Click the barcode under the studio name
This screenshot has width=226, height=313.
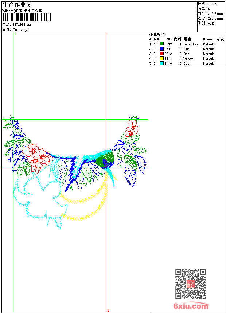[x=27, y=17]
